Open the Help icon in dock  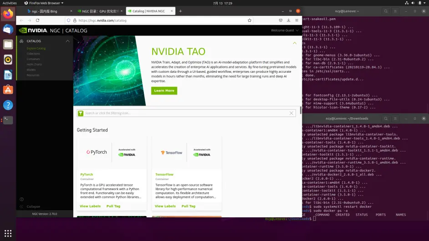click(x=8, y=105)
